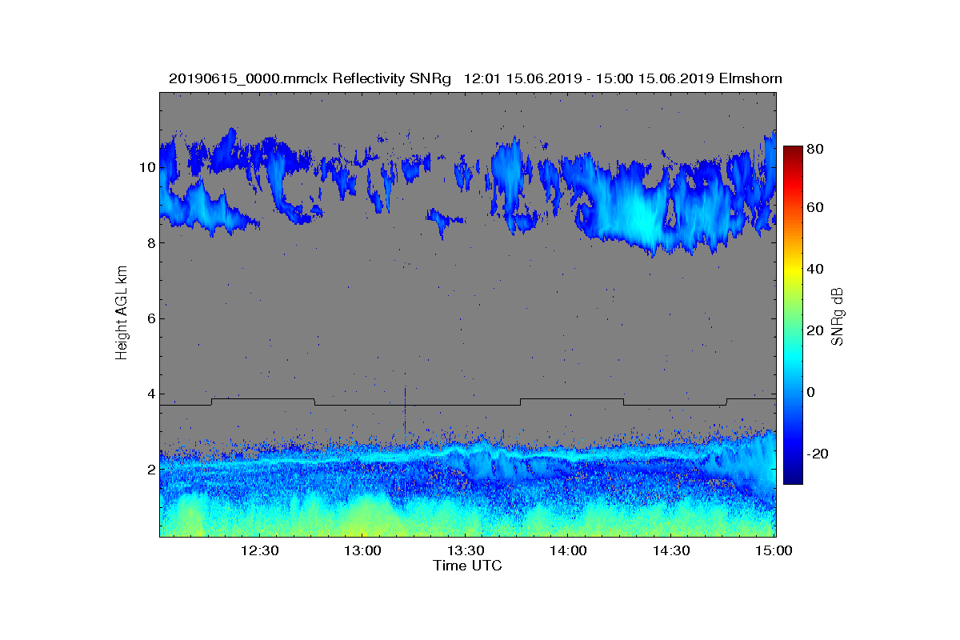Select the 12:30 time axis label

click(x=259, y=550)
